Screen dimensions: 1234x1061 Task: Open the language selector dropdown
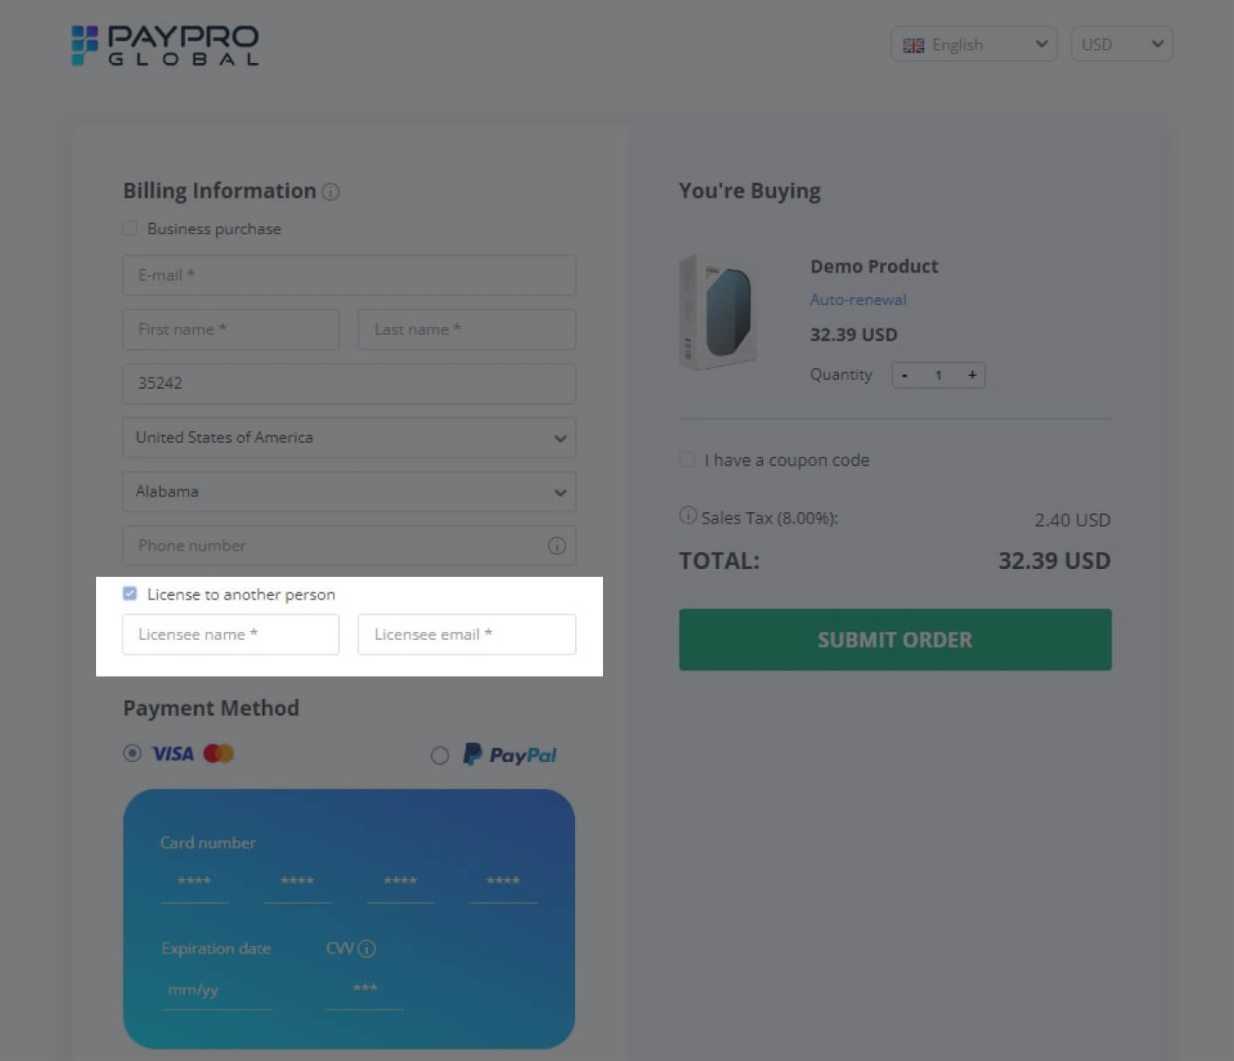tap(973, 44)
